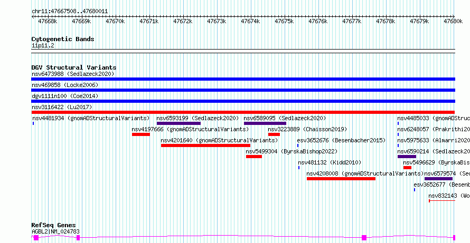Screen dimensions: 470x243
Task: Open the nsv832143 variant label
Action: click(x=449, y=196)
